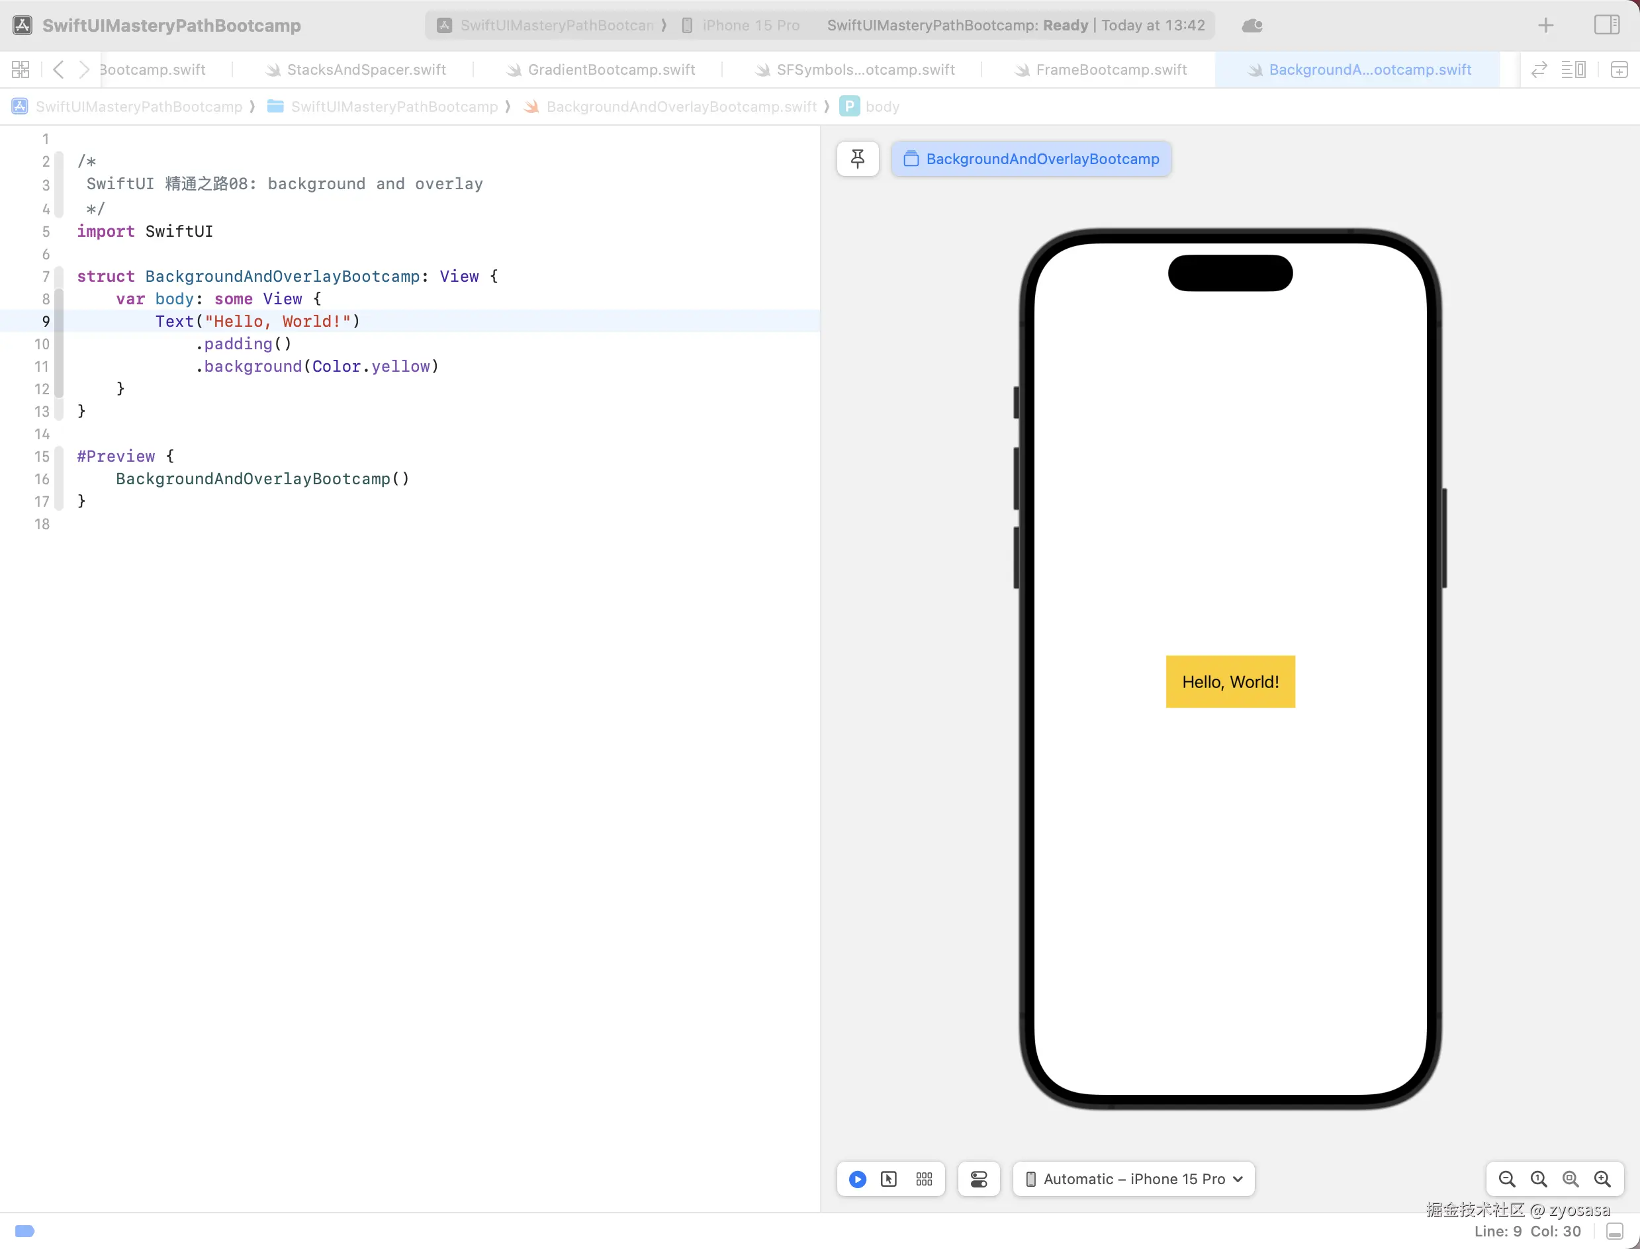The height and width of the screenshot is (1249, 1640).
Task: Open adjust editor options menu
Action: point(1573,70)
